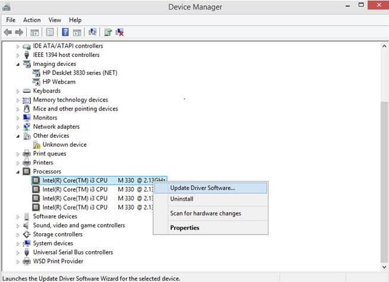This screenshot has height=282, width=389.
Task: Click the Sound, video and game controllers speaker icon
Action: coord(26,226)
